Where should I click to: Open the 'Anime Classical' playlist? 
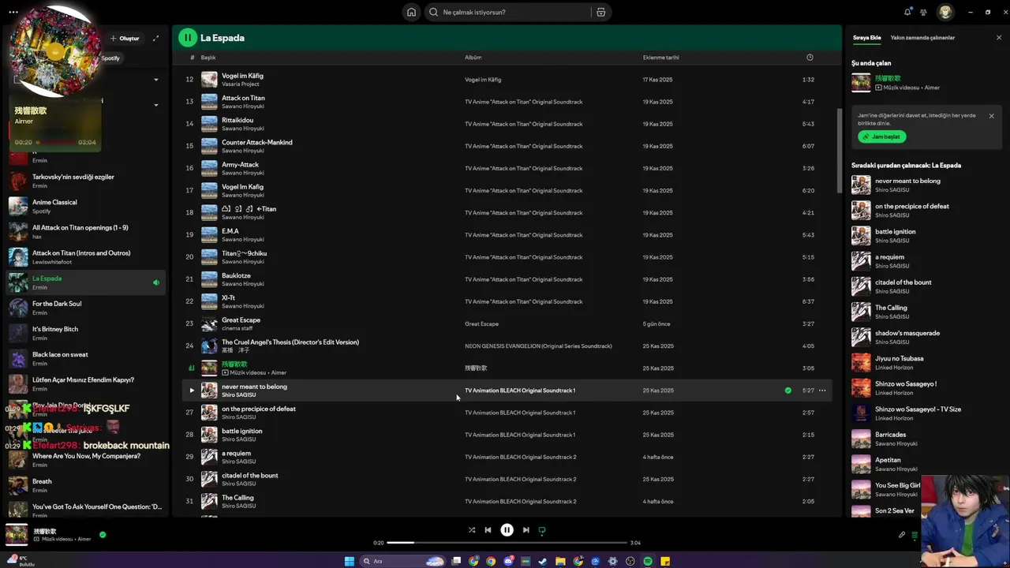86,206
